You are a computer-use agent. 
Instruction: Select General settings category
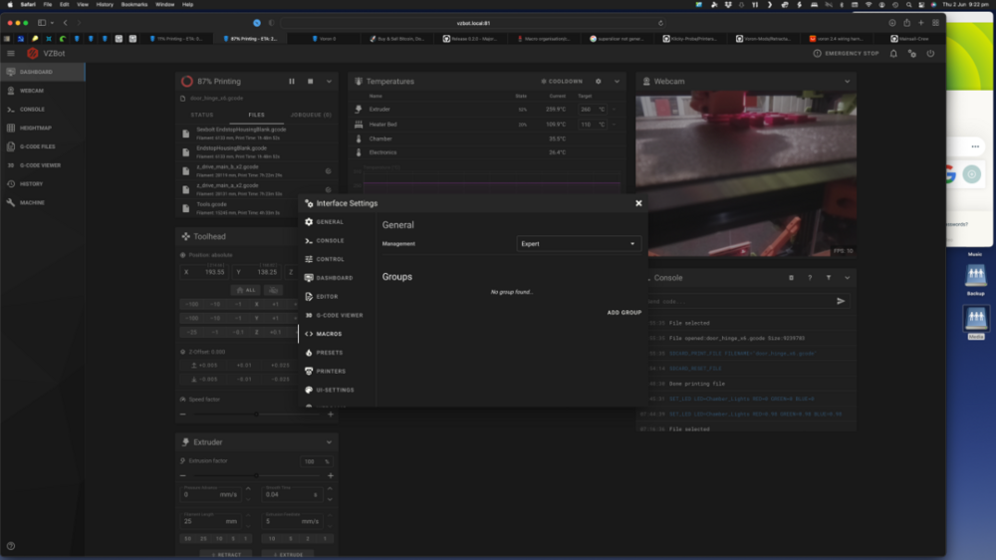[x=337, y=222]
